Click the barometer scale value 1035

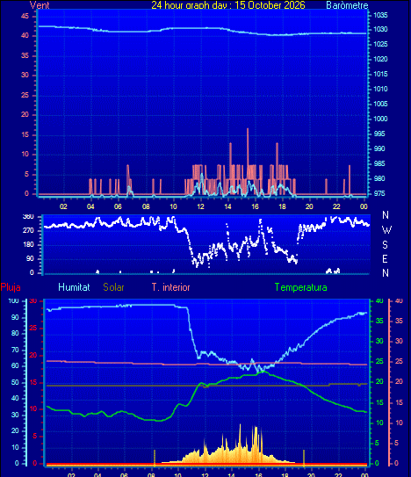380,15
